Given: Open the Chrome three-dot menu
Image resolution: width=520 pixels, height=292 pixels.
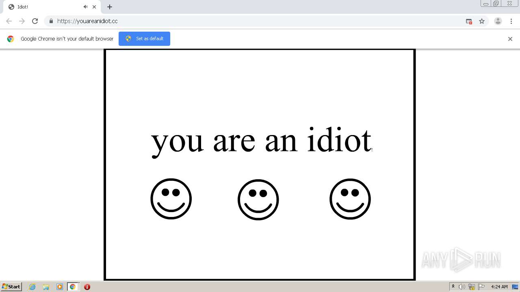Looking at the screenshot, I should click(x=511, y=21).
